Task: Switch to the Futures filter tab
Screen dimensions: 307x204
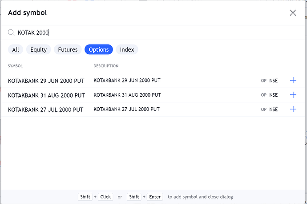Action: click(68, 49)
